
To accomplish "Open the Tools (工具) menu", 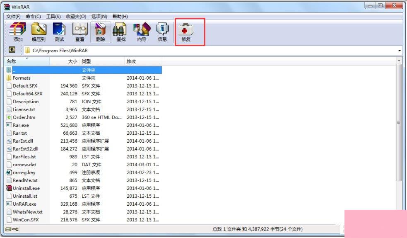I will (x=53, y=16).
